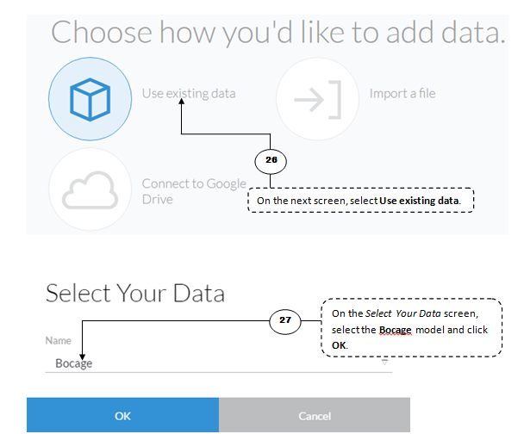524x434 pixels.
Task: Choose the Import a file label
Action: [x=402, y=94]
